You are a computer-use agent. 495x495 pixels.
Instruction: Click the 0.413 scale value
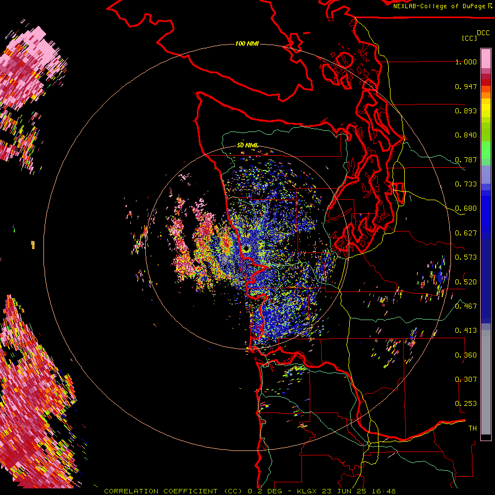click(466, 331)
